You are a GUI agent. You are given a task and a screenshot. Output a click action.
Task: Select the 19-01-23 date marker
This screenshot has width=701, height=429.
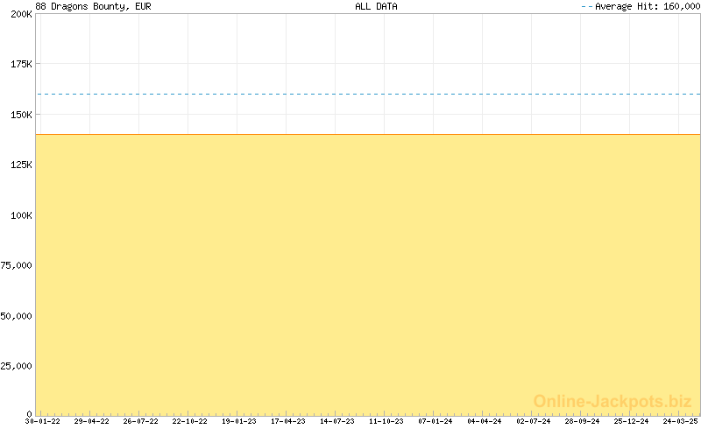(239, 421)
